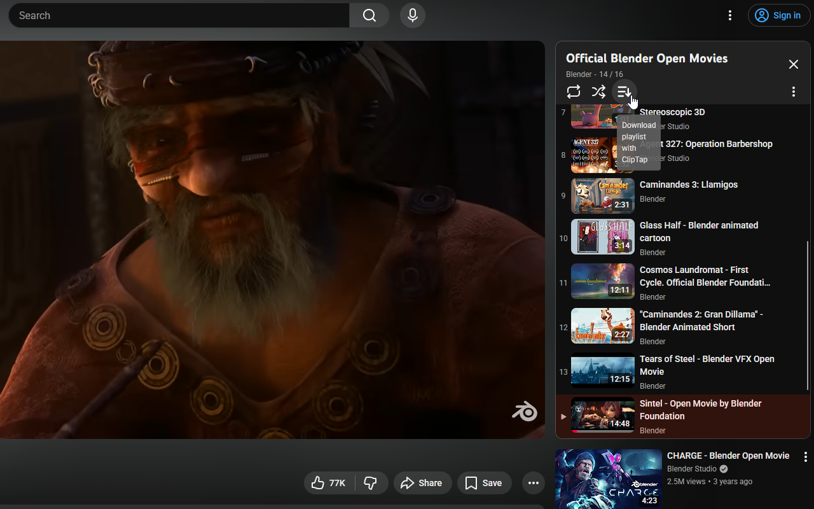Play Agent 327: Operation Barbershop

pos(706,144)
